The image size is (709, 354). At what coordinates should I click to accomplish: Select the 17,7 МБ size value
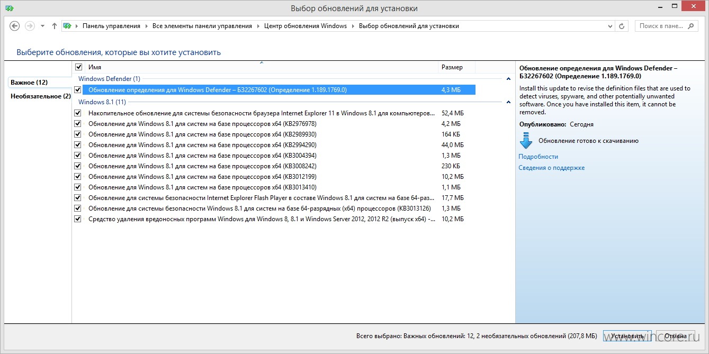click(x=453, y=198)
